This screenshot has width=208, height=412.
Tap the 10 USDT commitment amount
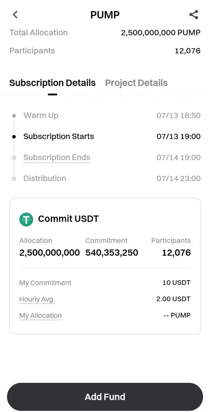(x=176, y=283)
